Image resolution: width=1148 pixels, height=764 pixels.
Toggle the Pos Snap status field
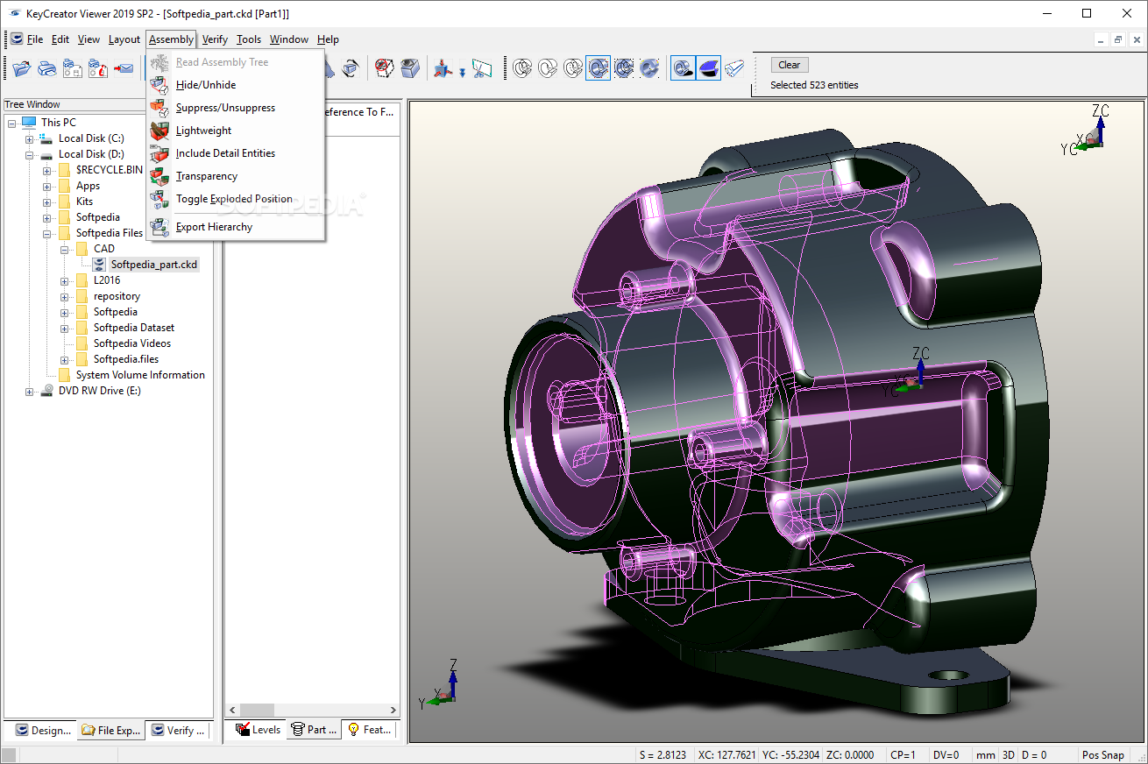1102,755
